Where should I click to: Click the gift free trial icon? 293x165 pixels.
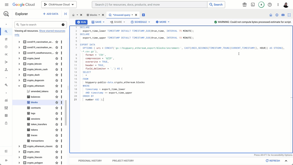click(x=244, y=5)
